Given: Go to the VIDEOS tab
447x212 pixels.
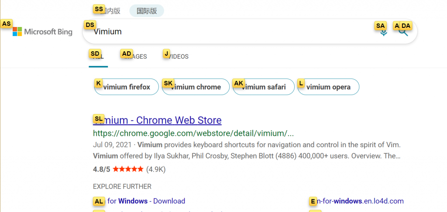Looking at the screenshot, I should pyautogui.click(x=178, y=57).
